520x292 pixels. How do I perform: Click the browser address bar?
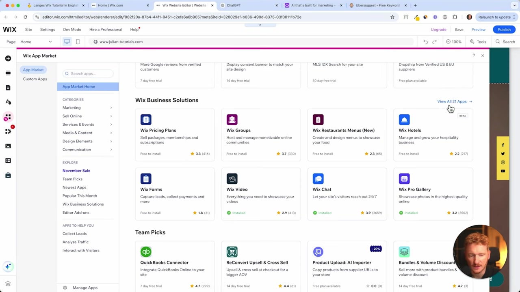coord(211,17)
